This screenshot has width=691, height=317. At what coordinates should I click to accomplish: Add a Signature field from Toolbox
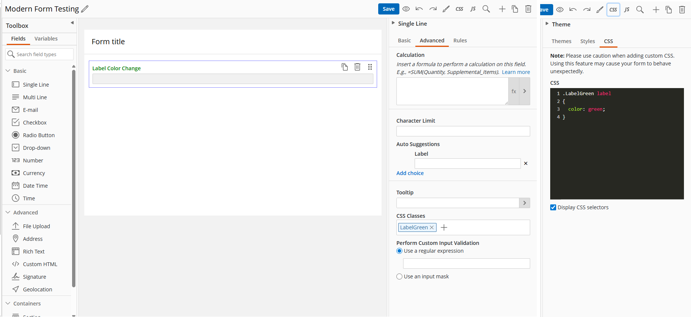35,277
